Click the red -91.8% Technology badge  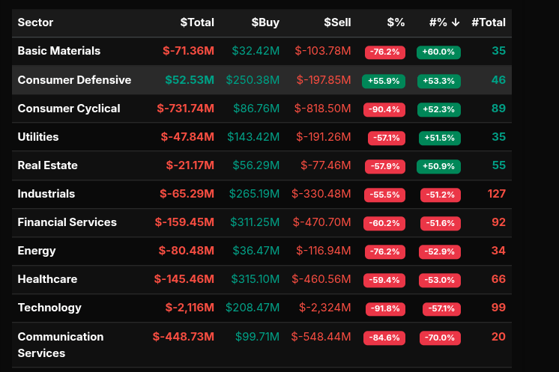[383, 308]
